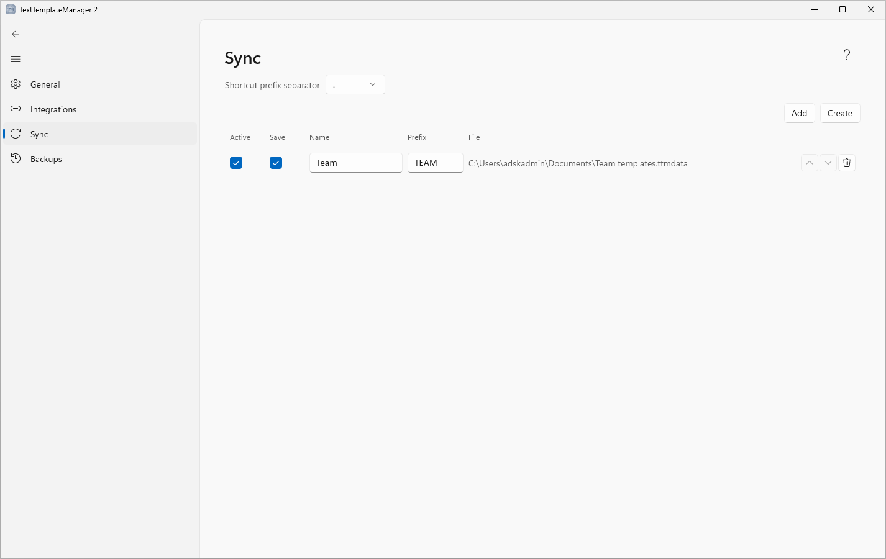Image resolution: width=886 pixels, height=559 pixels.
Task: Minimize the TextTemplateManager window
Action: pyautogui.click(x=815, y=9)
